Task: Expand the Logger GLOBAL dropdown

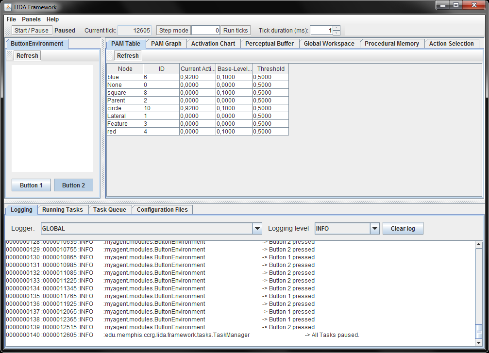Action: point(257,229)
